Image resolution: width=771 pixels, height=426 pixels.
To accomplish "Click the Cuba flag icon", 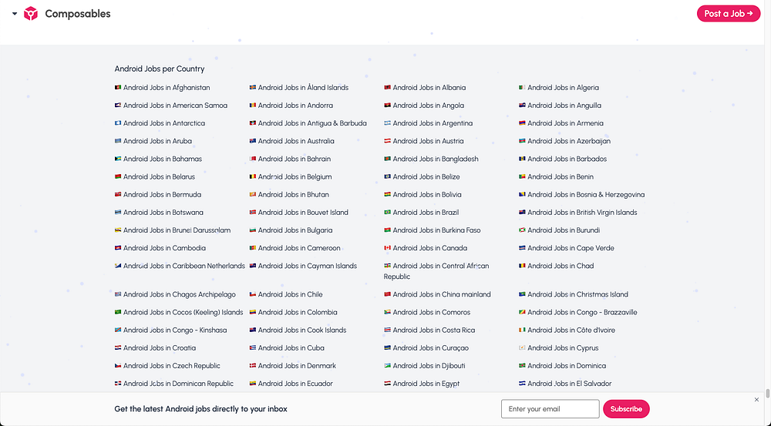I will (253, 348).
